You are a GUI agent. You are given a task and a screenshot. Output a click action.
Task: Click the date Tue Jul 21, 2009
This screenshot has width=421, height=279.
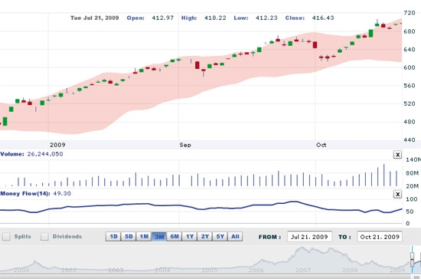[x=94, y=18]
